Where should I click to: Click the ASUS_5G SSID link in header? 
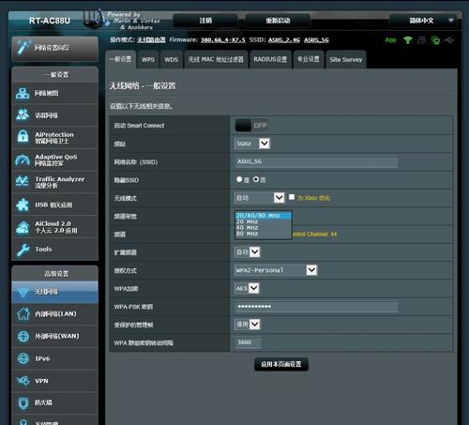click(316, 40)
